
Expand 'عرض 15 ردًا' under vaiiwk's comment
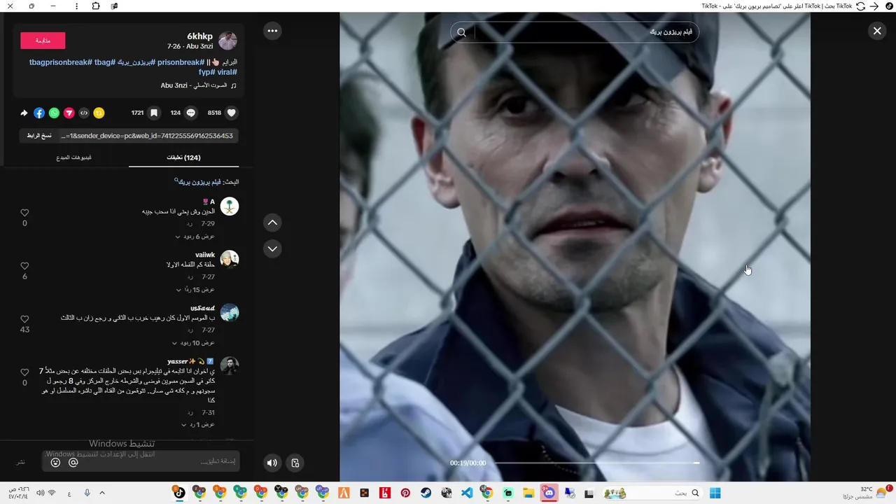click(195, 290)
